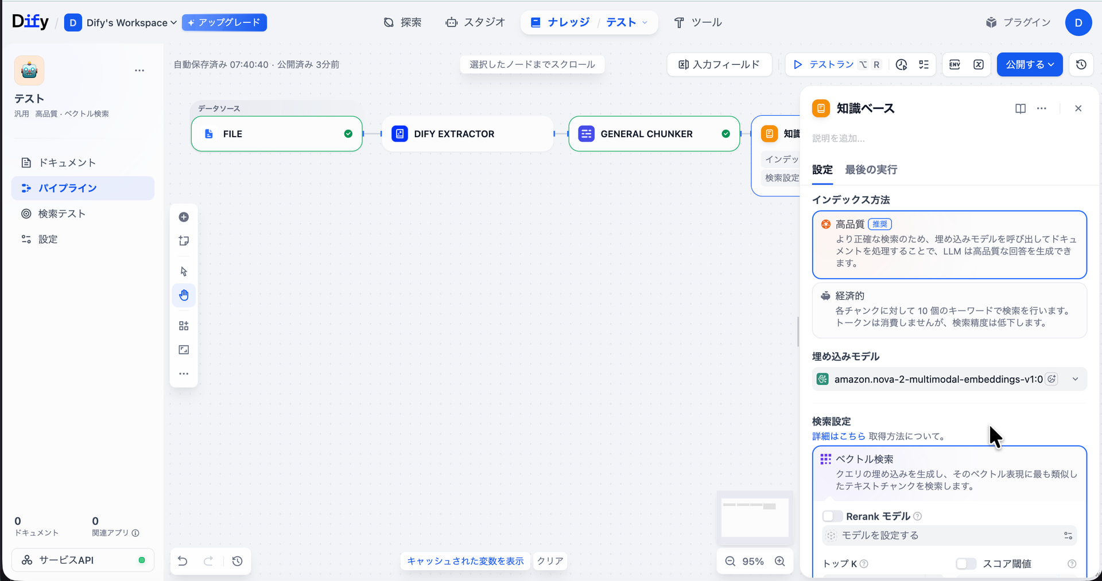This screenshot has height=581, width=1102.
Task: Redo the canvas change
Action: coord(208,561)
